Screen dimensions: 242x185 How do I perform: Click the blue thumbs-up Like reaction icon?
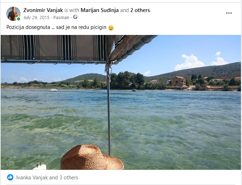[x=10, y=177]
